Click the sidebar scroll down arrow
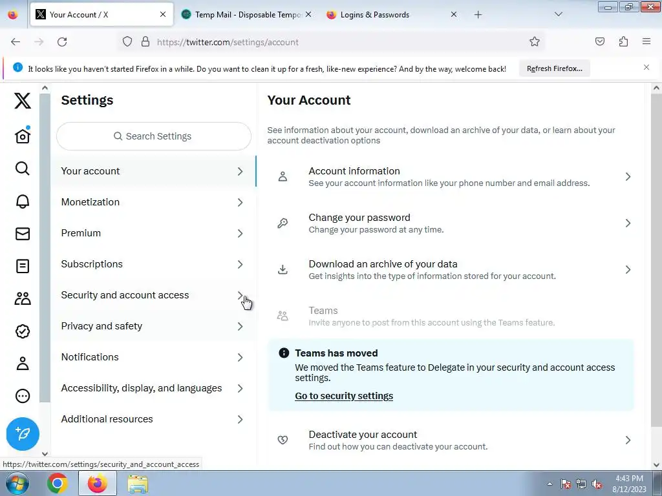662x496 pixels. [45, 454]
